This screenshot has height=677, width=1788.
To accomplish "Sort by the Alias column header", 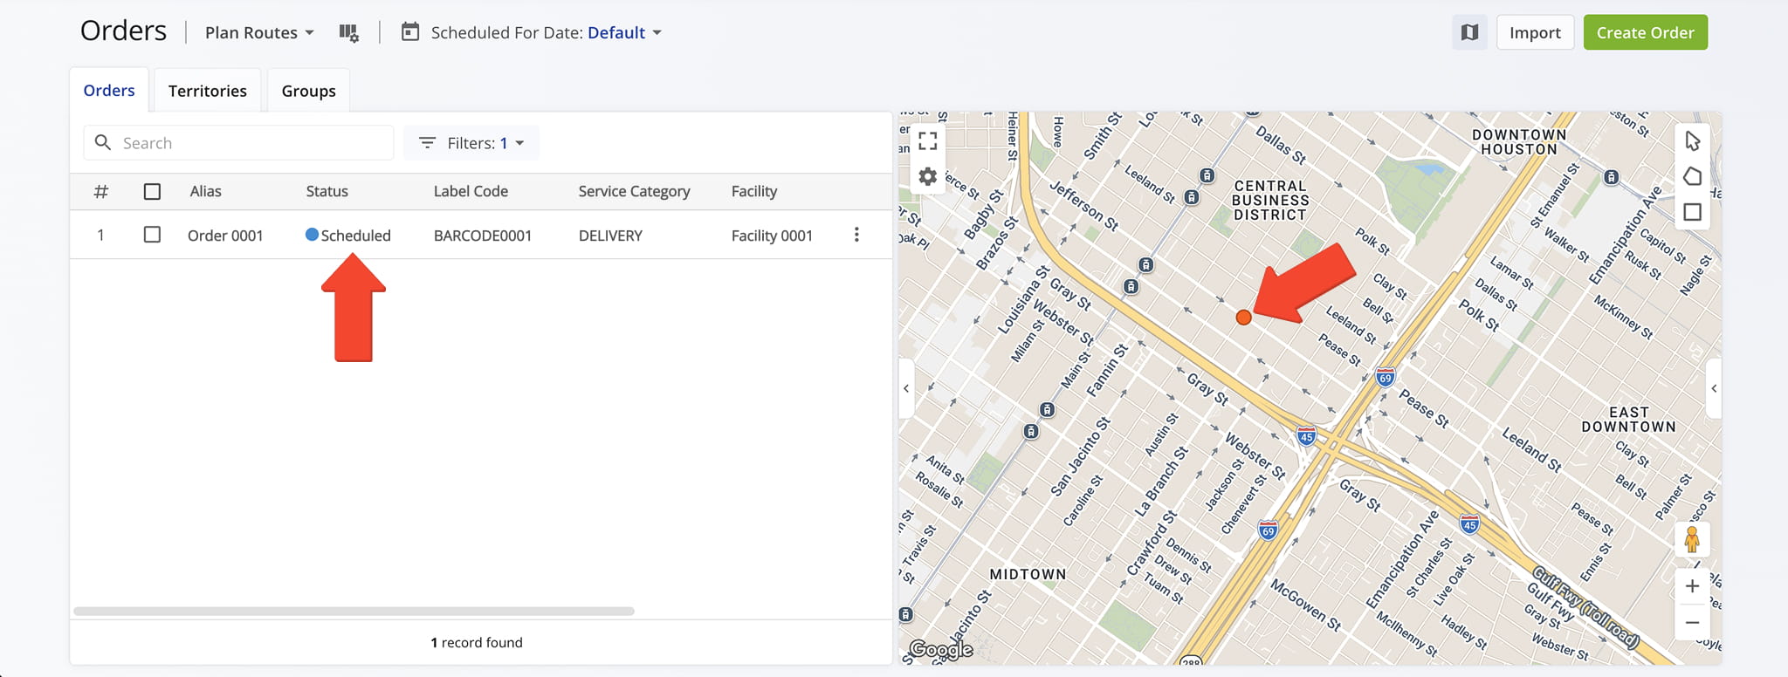I will (x=205, y=191).
